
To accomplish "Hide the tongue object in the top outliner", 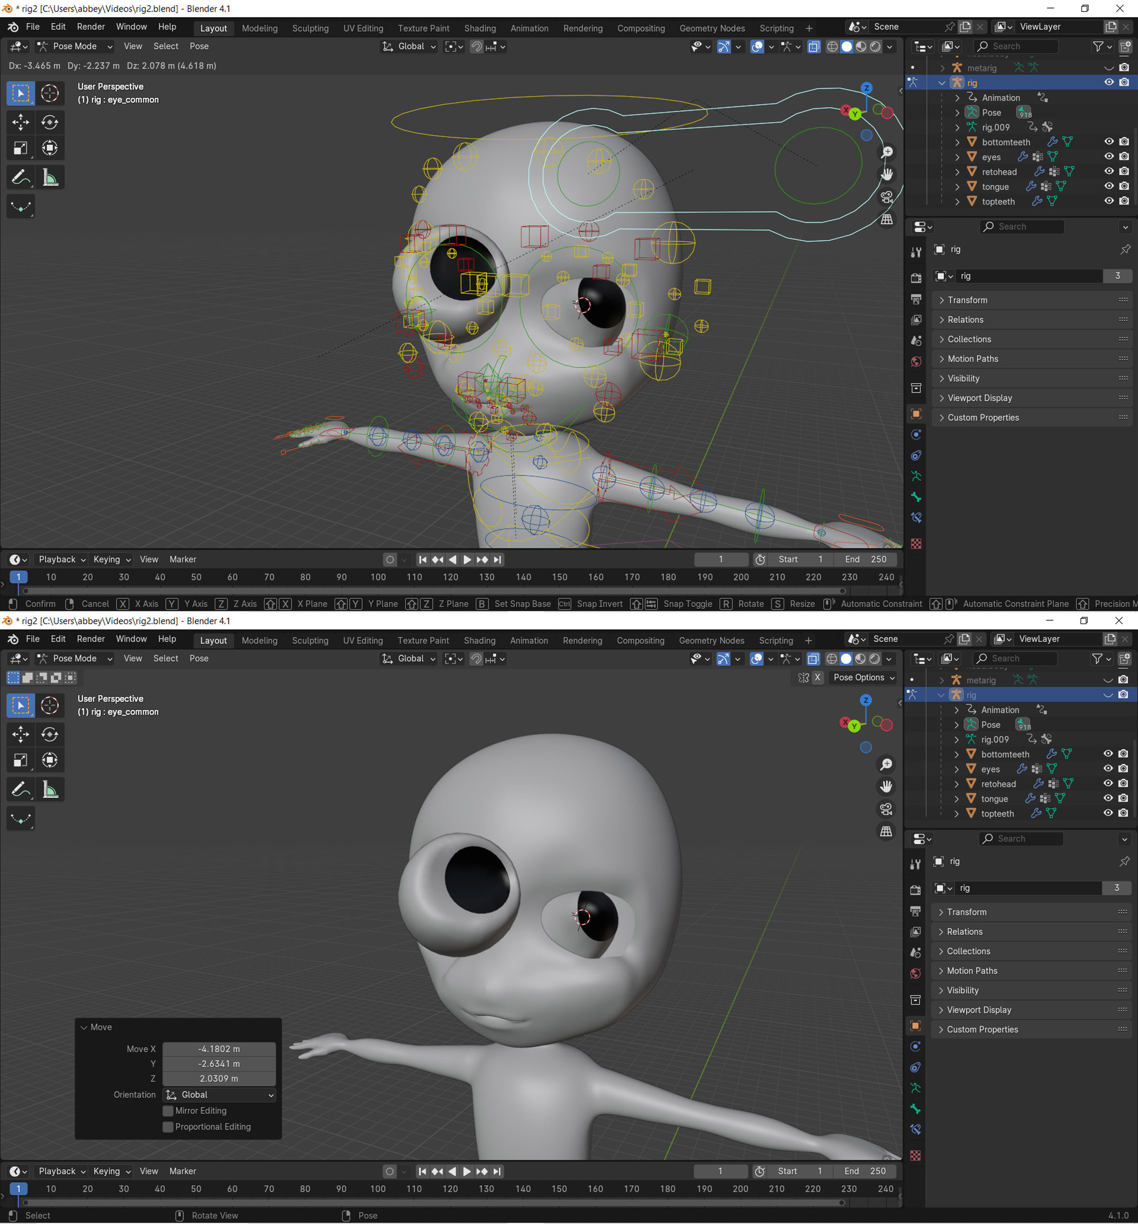I will pyautogui.click(x=1109, y=186).
